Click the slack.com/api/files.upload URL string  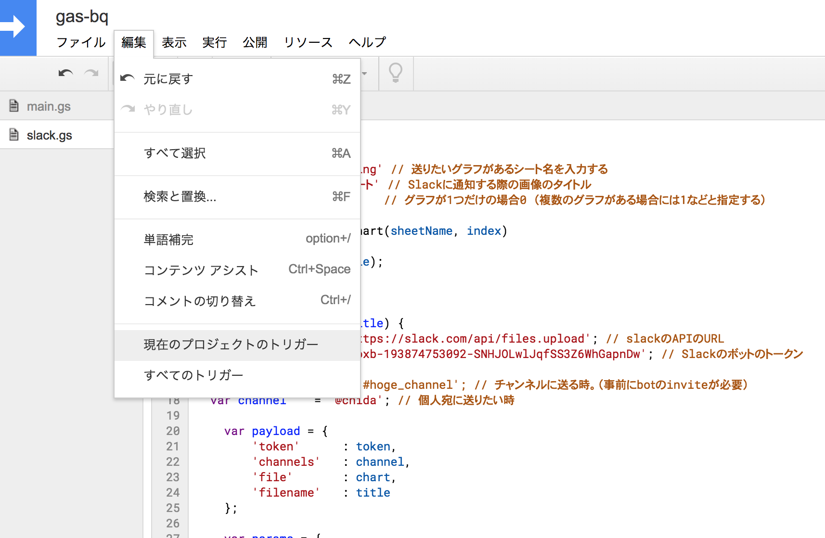click(x=475, y=339)
